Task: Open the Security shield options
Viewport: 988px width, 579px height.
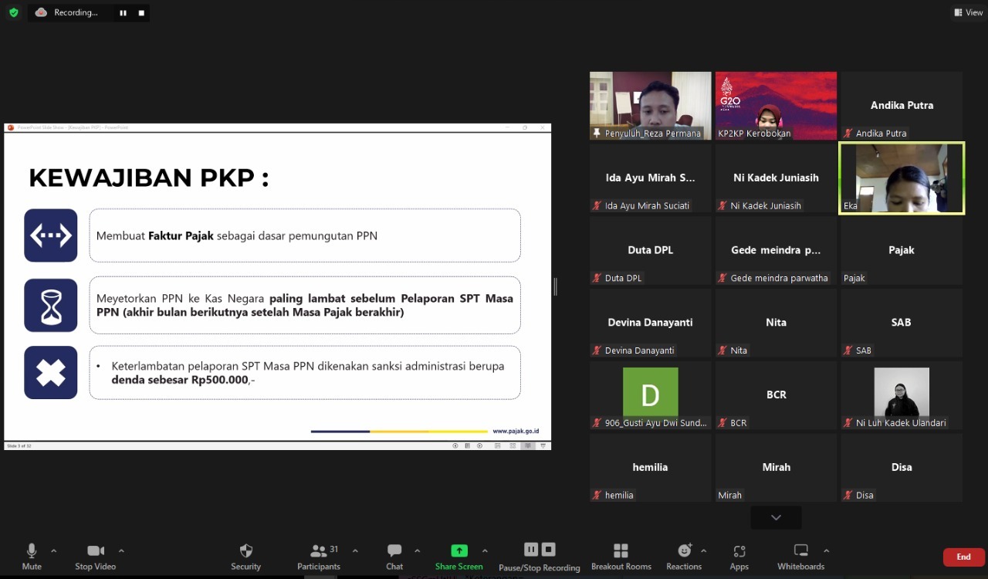Action: tap(245, 557)
